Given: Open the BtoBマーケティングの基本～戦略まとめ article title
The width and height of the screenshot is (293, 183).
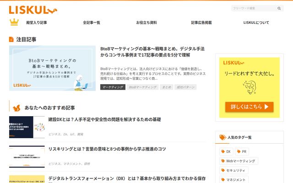Looking at the screenshot, I should pos(152,52).
